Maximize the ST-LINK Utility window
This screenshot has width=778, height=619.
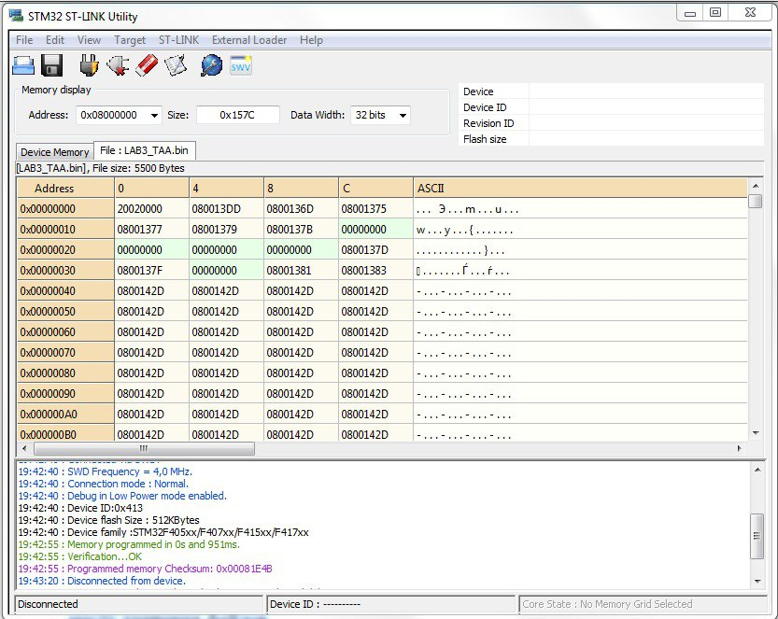(715, 12)
